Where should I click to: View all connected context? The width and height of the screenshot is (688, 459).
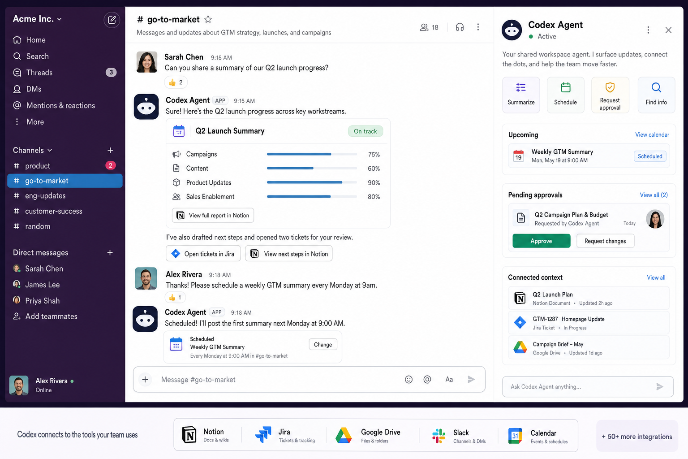[x=656, y=277]
